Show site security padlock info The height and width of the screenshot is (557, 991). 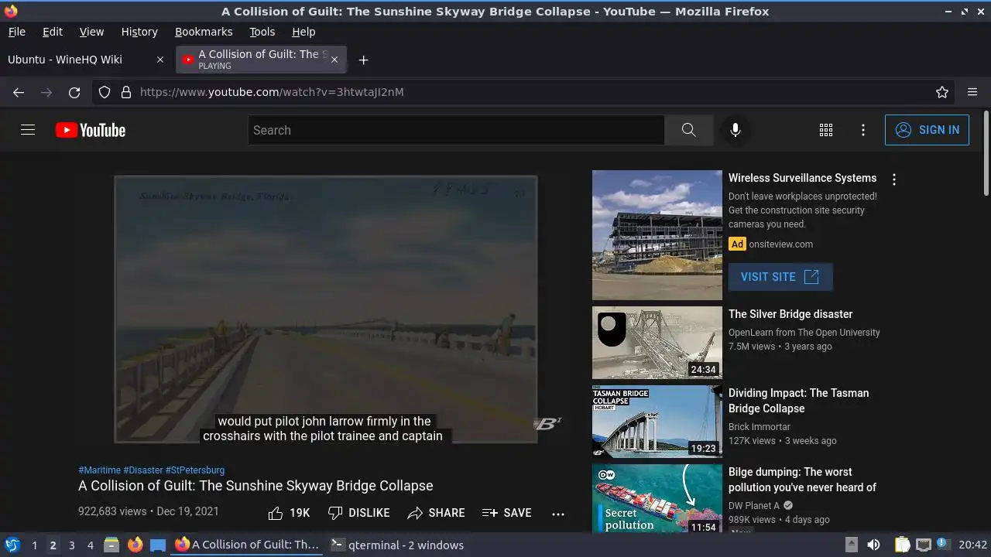click(x=126, y=92)
